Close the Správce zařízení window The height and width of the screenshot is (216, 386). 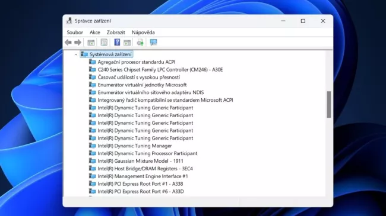pyautogui.click(x=323, y=21)
